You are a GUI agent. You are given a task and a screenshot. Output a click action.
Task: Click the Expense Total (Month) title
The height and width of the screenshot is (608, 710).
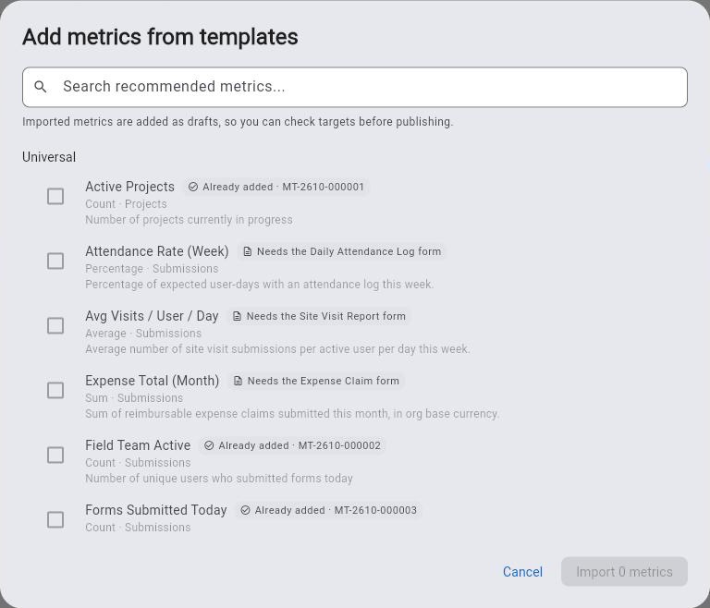tap(153, 381)
